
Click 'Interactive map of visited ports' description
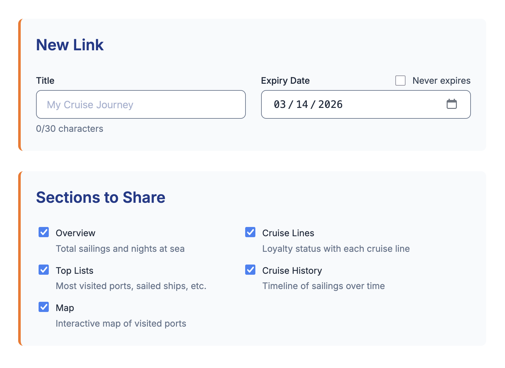[121, 323]
